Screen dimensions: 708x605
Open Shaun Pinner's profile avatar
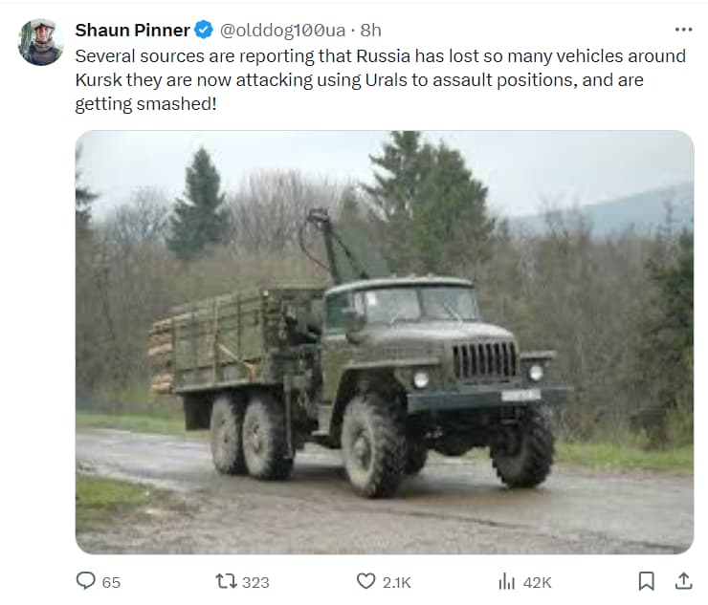(x=41, y=42)
